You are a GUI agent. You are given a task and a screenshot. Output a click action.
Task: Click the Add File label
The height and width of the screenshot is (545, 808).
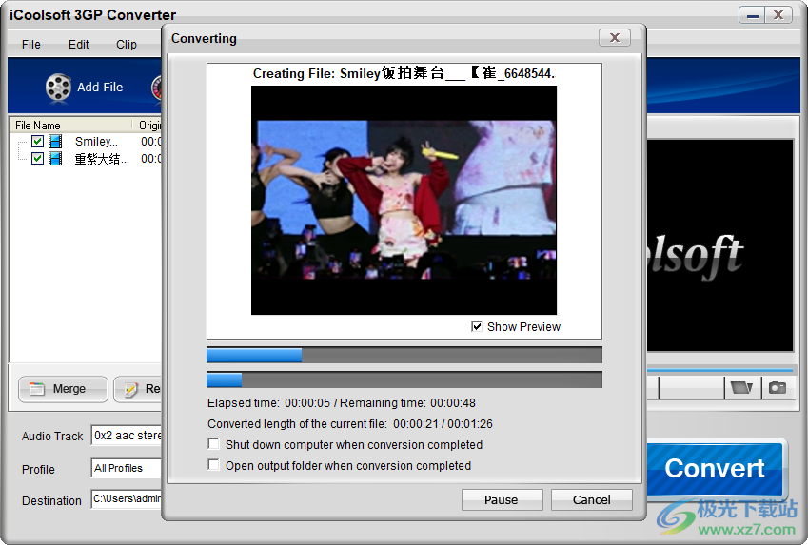click(x=100, y=88)
